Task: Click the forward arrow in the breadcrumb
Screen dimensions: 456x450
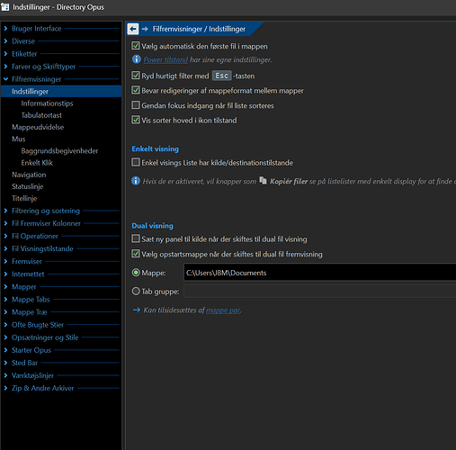Action: click(x=145, y=29)
